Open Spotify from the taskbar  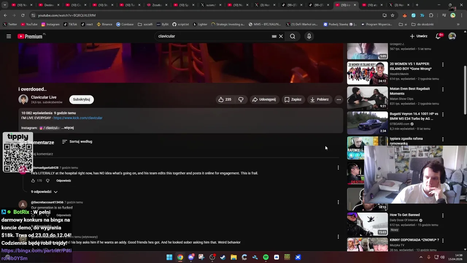click(x=266, y=257)
